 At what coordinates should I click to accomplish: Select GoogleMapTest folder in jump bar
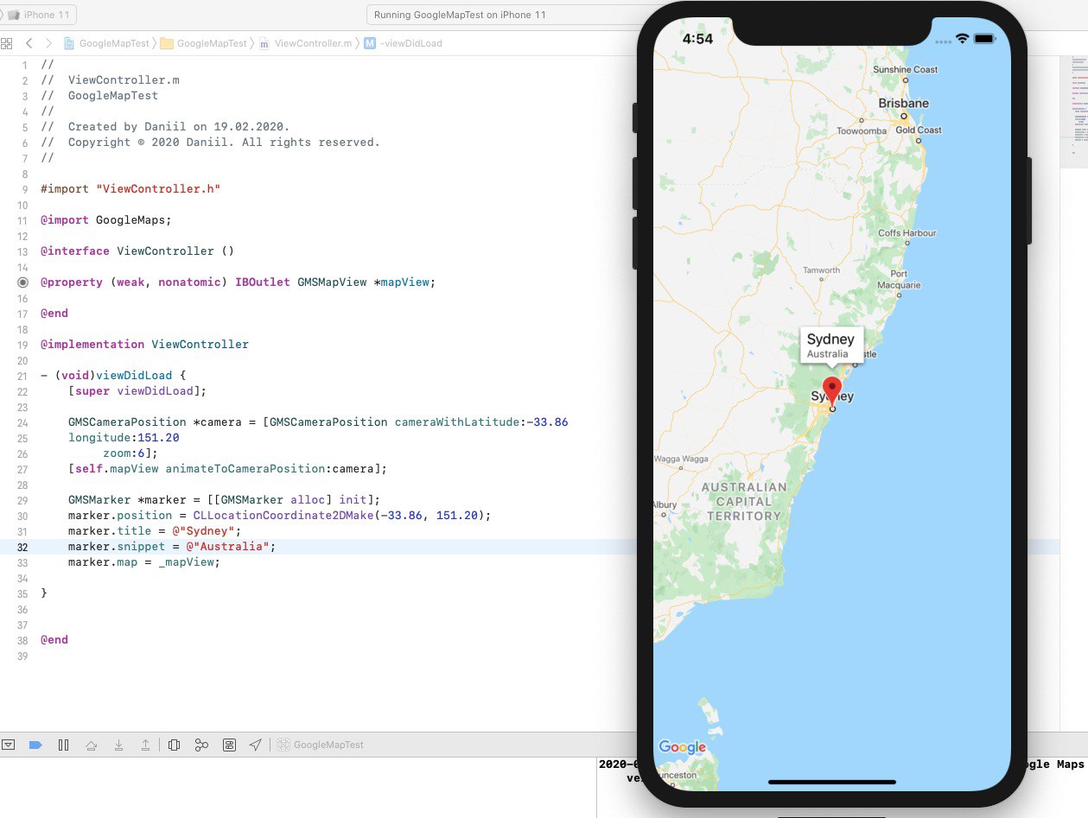click(x=204, y=43)
